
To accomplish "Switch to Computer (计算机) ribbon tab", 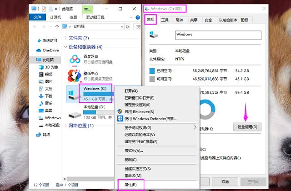I will coord(55,17).
